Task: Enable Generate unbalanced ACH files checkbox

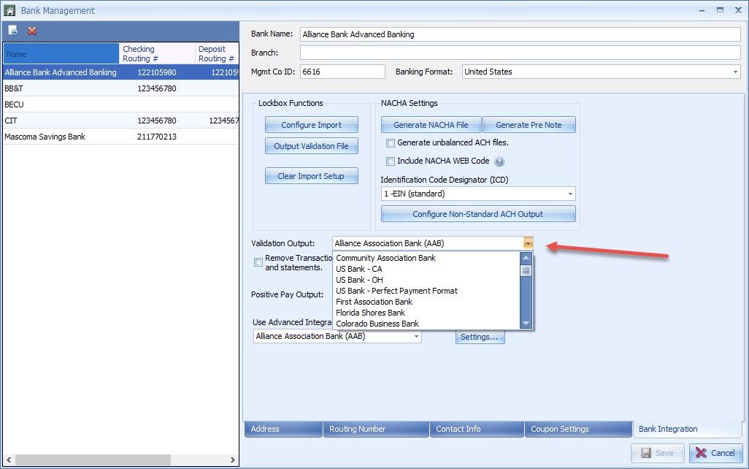Action: pyautogui.click(x=391, y=143)
